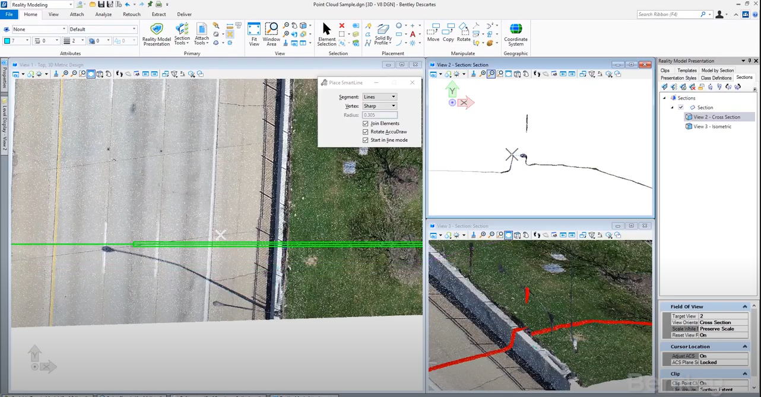Activate Element Selection tool
This screenshot has width=761, height=397.
tap(326, 35)
